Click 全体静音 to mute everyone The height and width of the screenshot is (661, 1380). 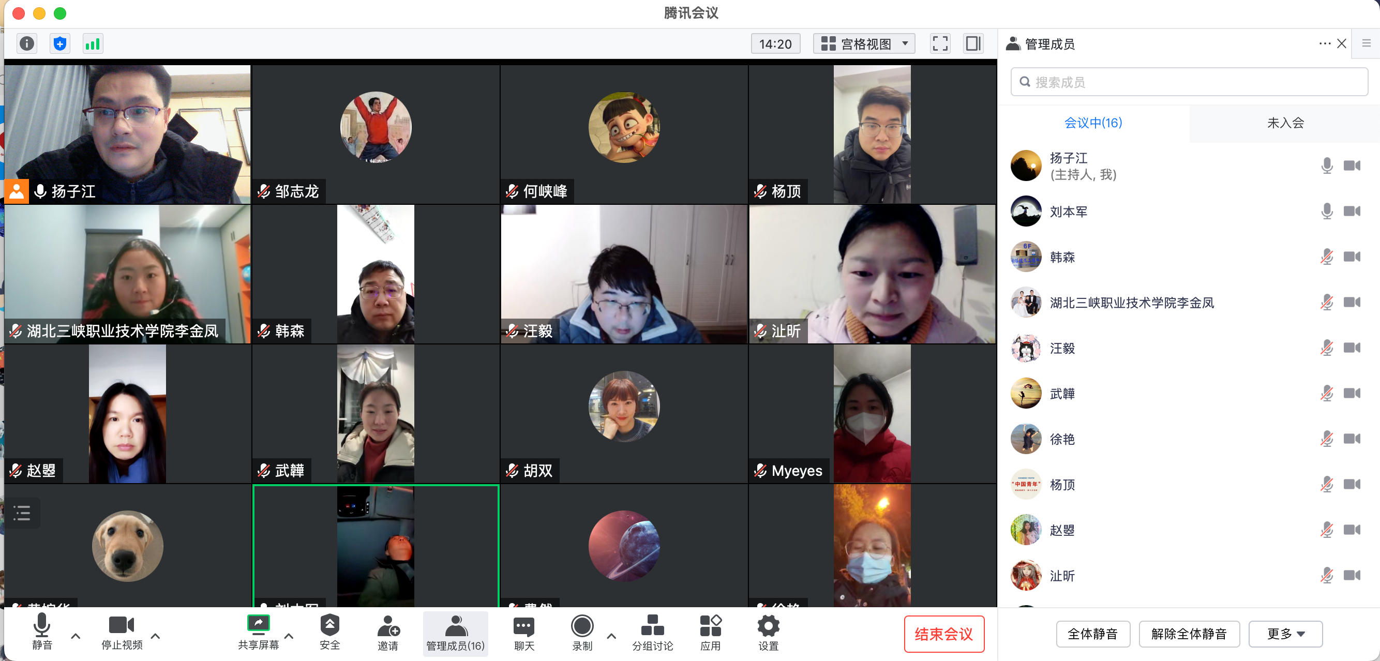(x=1093, y=634)
